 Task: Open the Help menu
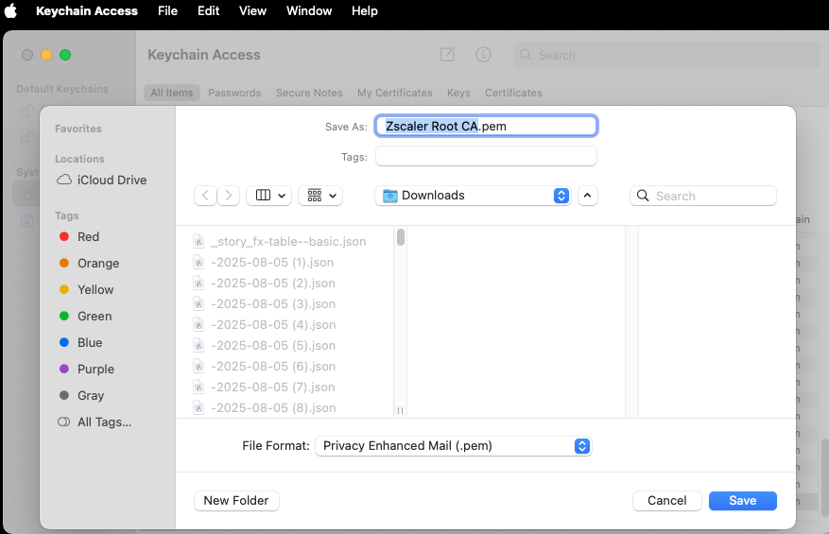[x=365, y=10]
